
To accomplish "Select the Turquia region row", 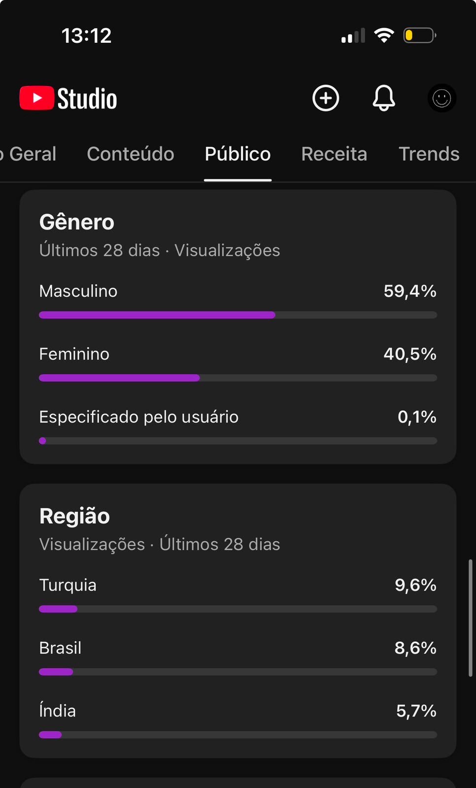I will [x=238, y=594].
